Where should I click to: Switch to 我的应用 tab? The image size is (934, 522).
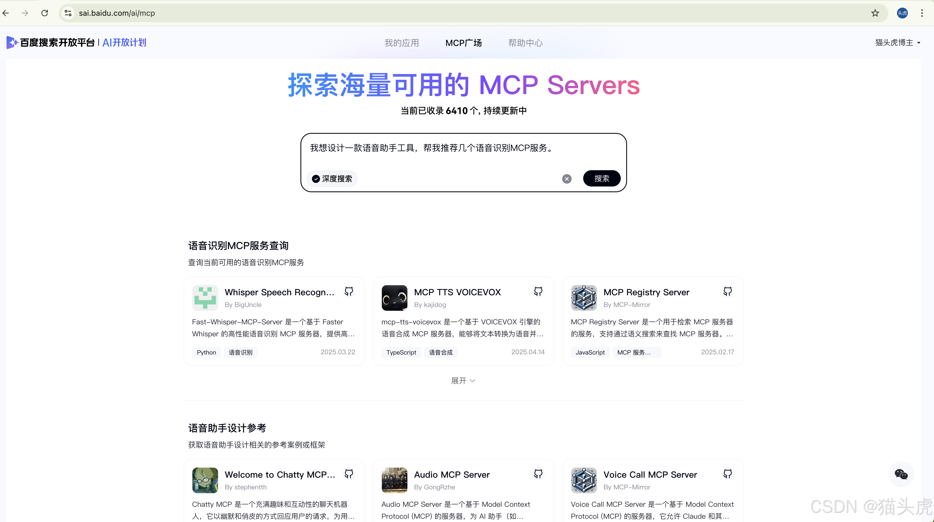[x=401, y=43]
